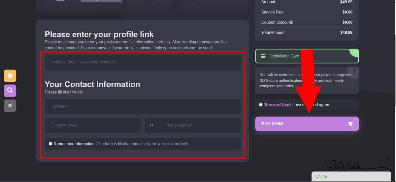396x182 pixels.
Task: Select Credit/Debit Card payment method
Action: click(284, 56)
